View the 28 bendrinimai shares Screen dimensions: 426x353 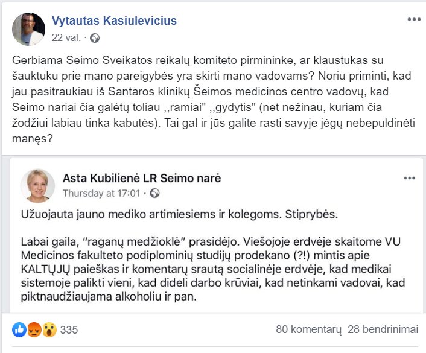coord(383,329)
